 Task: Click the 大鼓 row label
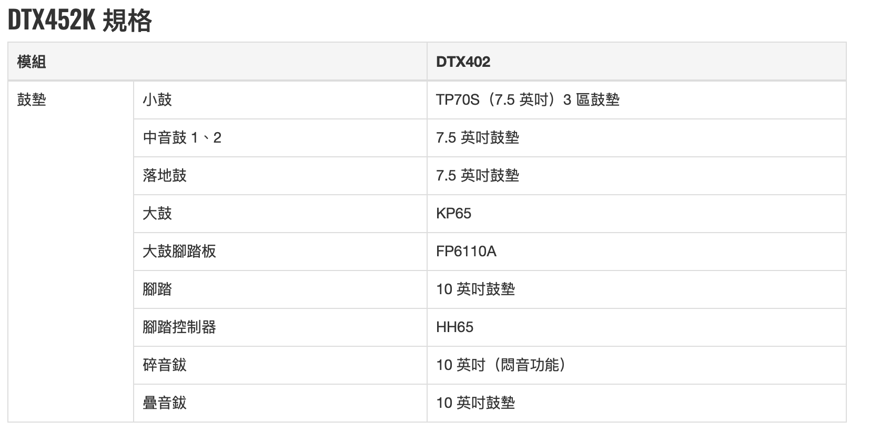coord(157,213)
